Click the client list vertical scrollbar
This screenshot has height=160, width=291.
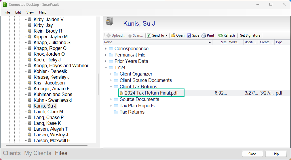coord(98,84)
